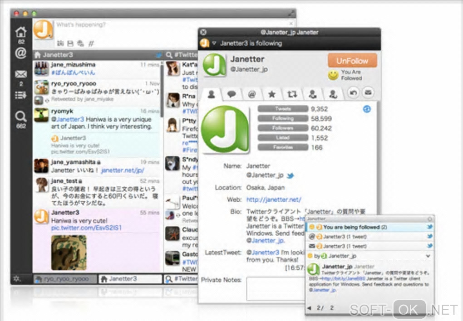Clear the compose box with the x icon

click(291, 24)
